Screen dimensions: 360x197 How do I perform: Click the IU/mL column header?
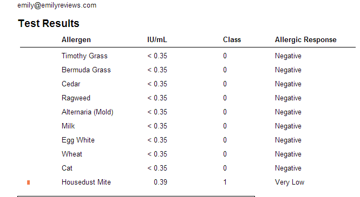pyautogui.click(x=157, y=40)
